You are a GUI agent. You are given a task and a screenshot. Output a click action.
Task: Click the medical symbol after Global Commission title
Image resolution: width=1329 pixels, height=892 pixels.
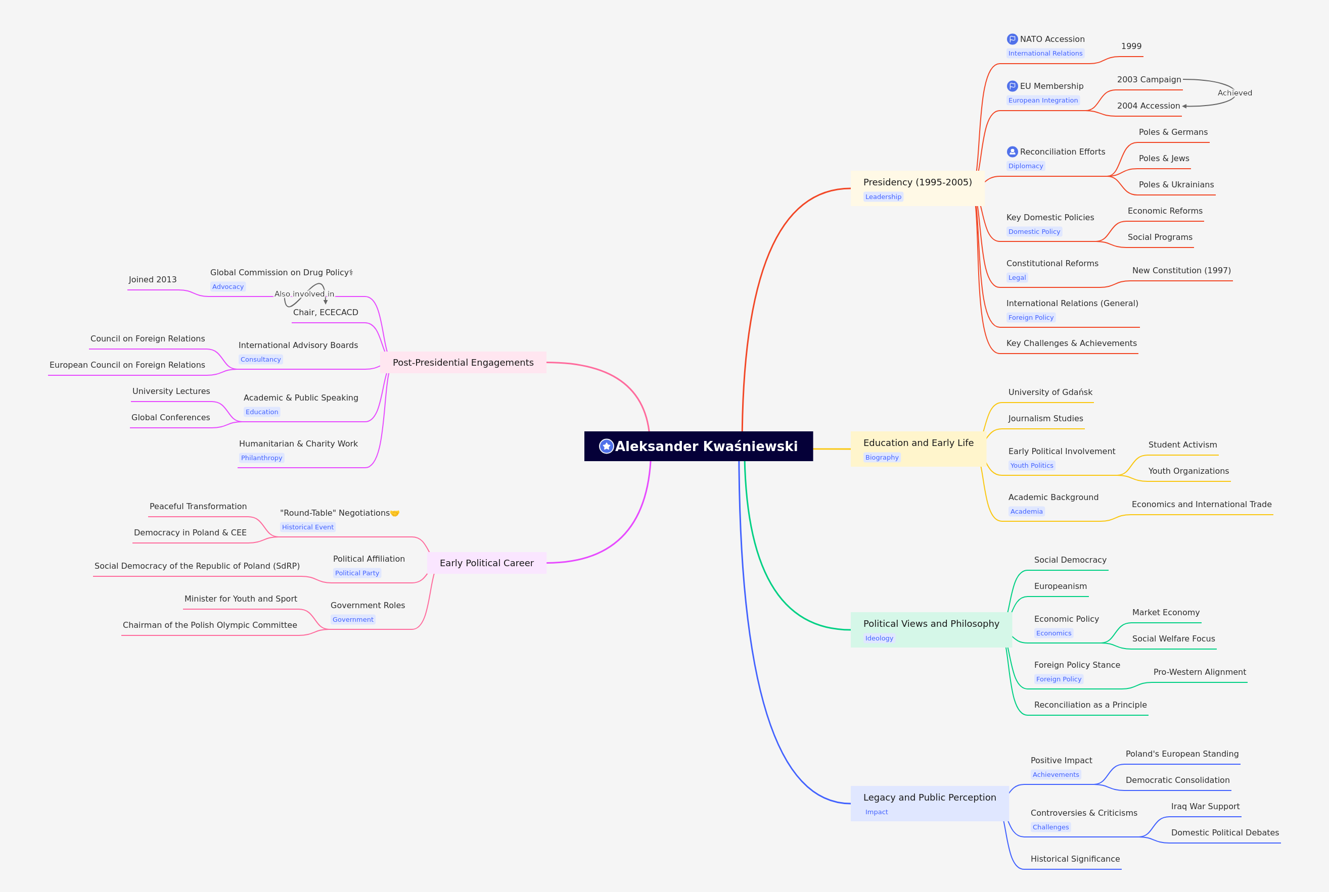click(x=351, y=272)
